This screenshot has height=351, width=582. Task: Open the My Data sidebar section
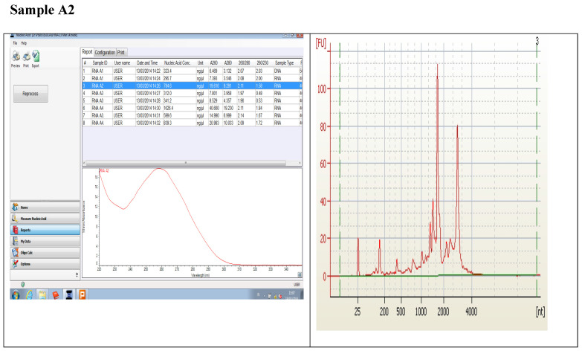tap(45, 241)
